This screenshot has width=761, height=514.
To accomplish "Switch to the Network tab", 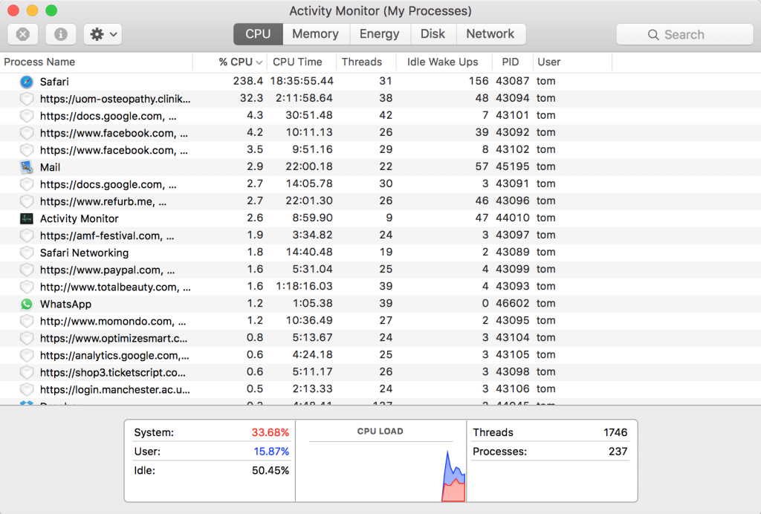I will [490, 34].
